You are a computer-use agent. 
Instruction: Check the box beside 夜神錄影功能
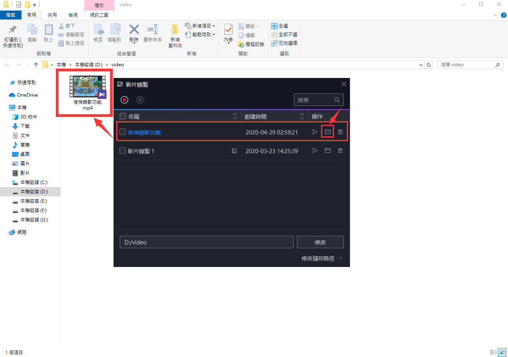click(123, 132)
